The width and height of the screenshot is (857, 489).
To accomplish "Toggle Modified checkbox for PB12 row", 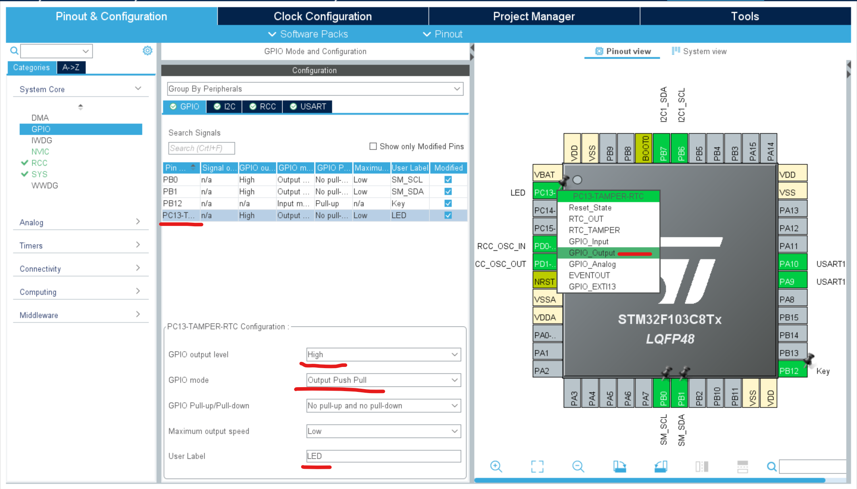I will (448, 203).
